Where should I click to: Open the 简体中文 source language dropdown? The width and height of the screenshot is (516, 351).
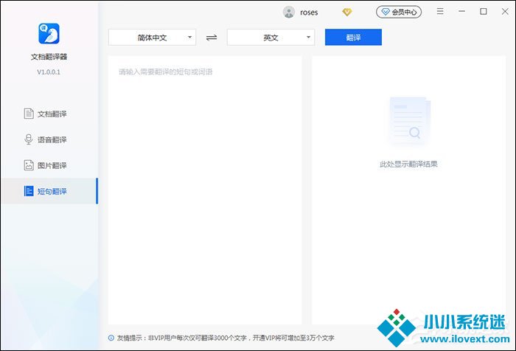153,37
